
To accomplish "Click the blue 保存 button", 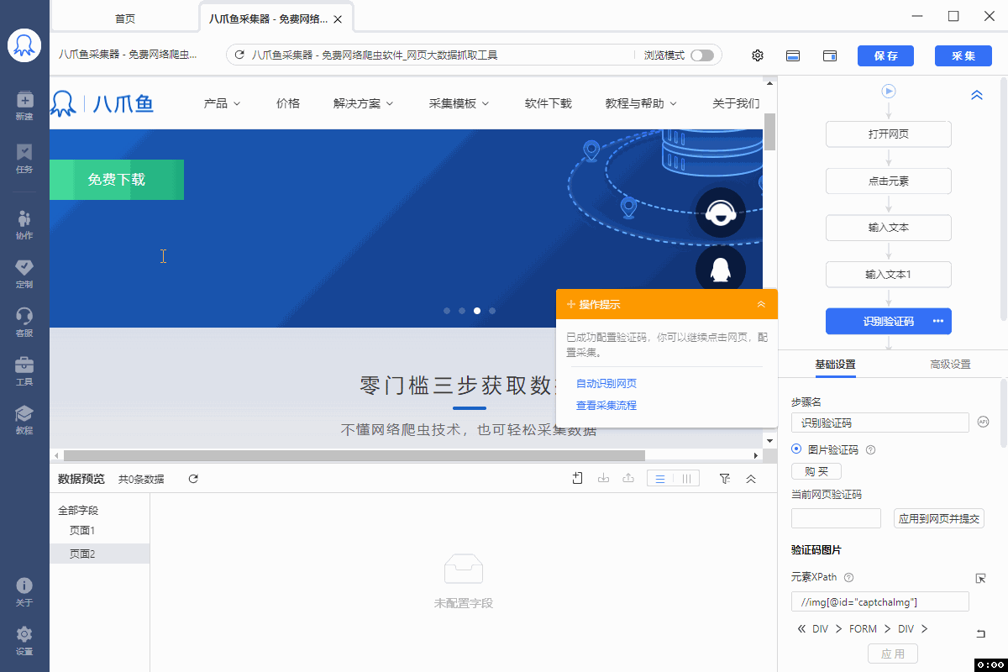I will coord(885,55).
